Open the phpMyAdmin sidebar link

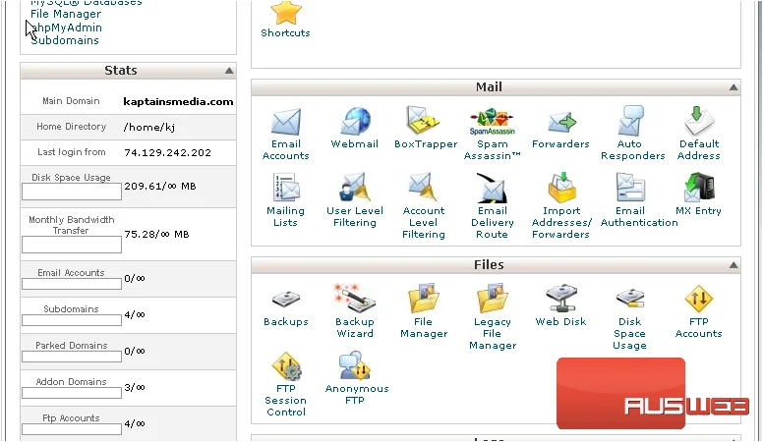click(66, 28)
